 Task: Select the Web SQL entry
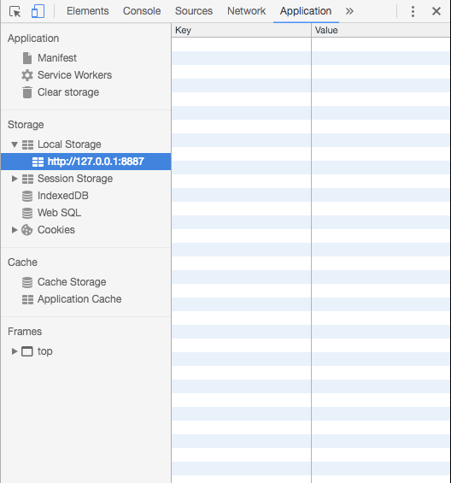click(x=60, y=213)
